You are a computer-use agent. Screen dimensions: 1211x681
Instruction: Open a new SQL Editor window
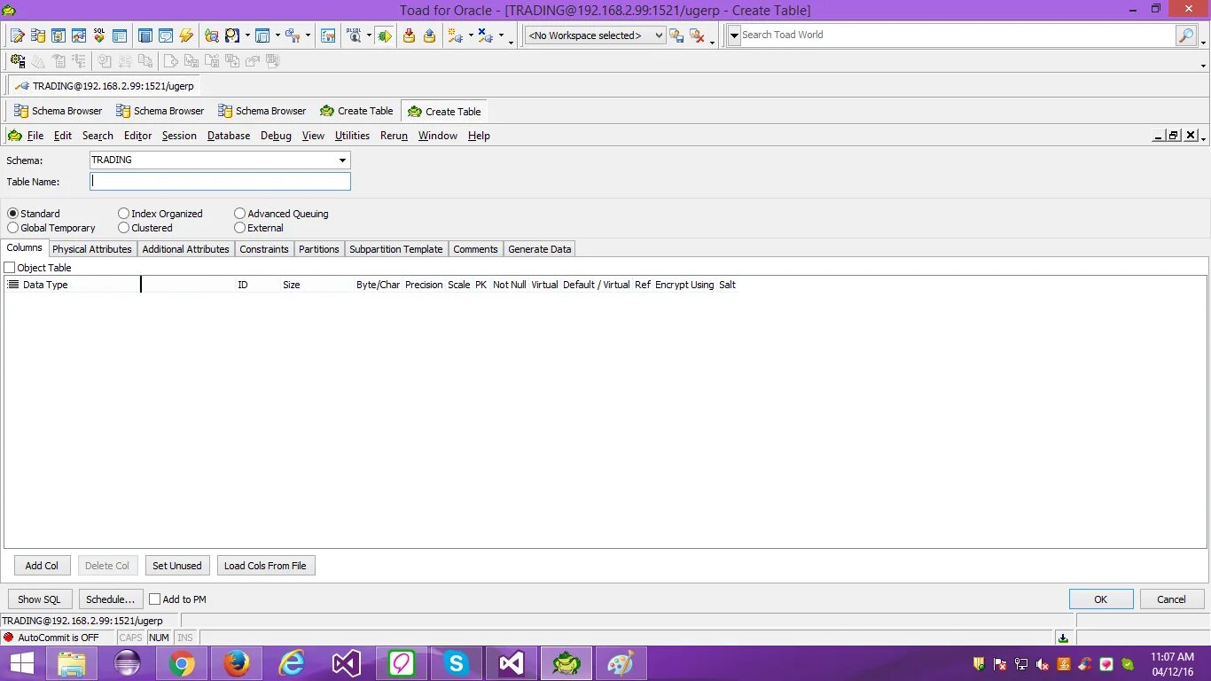(x=17, y=35)
